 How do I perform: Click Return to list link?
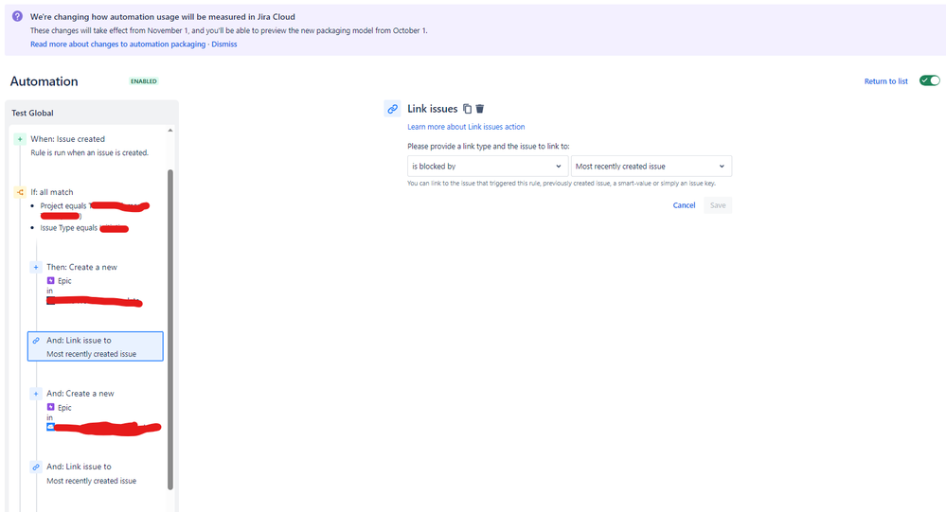(x=885, y=81)
